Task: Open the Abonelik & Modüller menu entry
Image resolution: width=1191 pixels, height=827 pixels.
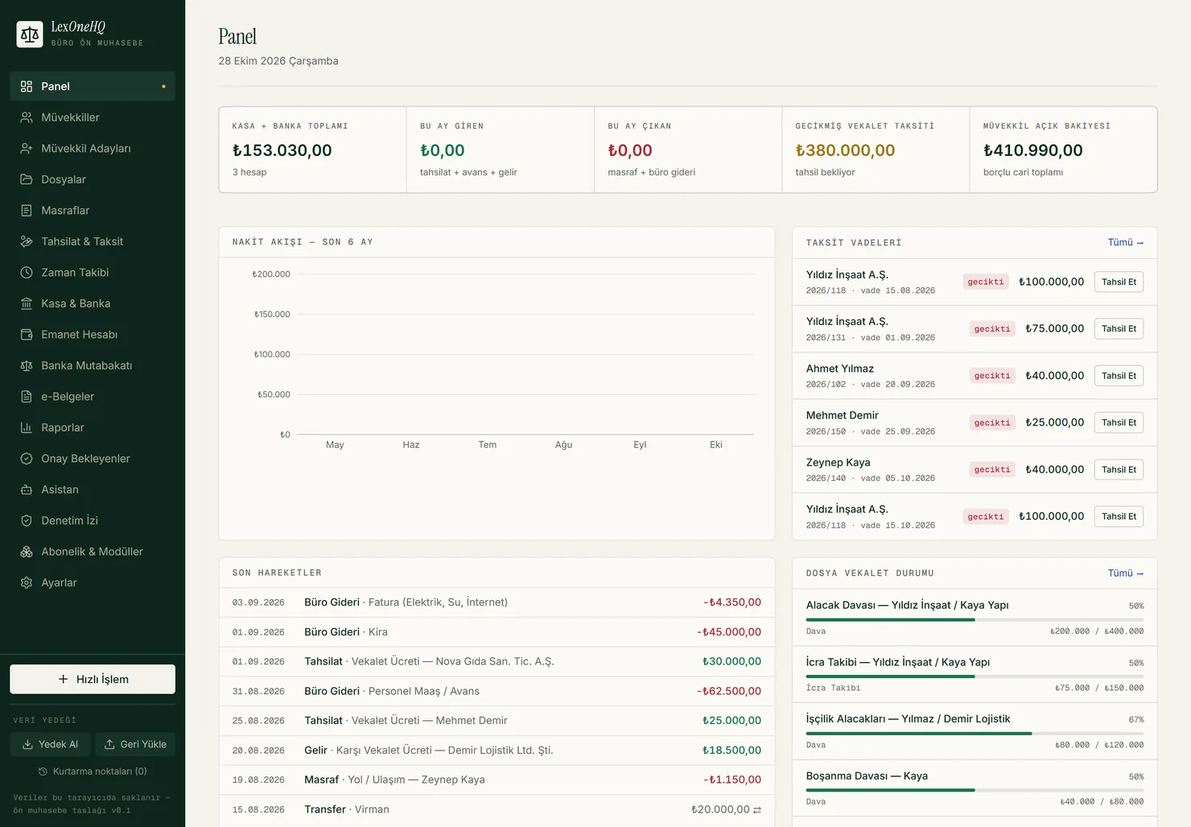Action: [93, 552]
